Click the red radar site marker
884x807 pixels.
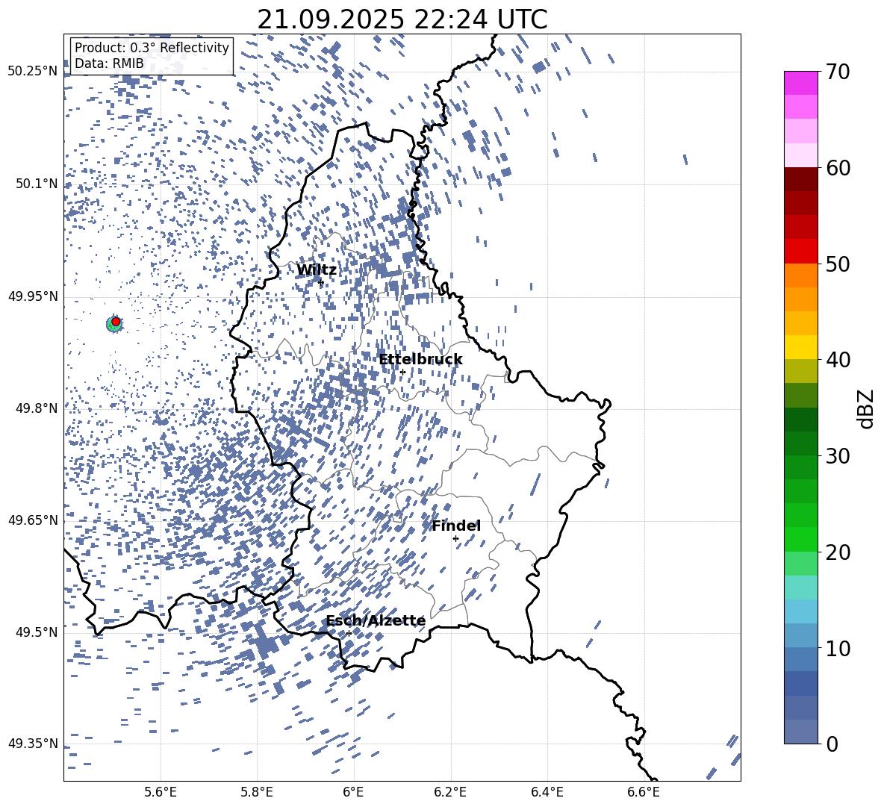[116, 321]
